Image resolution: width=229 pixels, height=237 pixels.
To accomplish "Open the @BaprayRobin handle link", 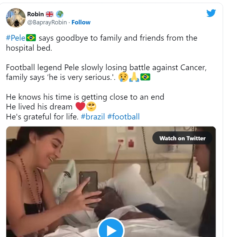I will coord(47,22).
